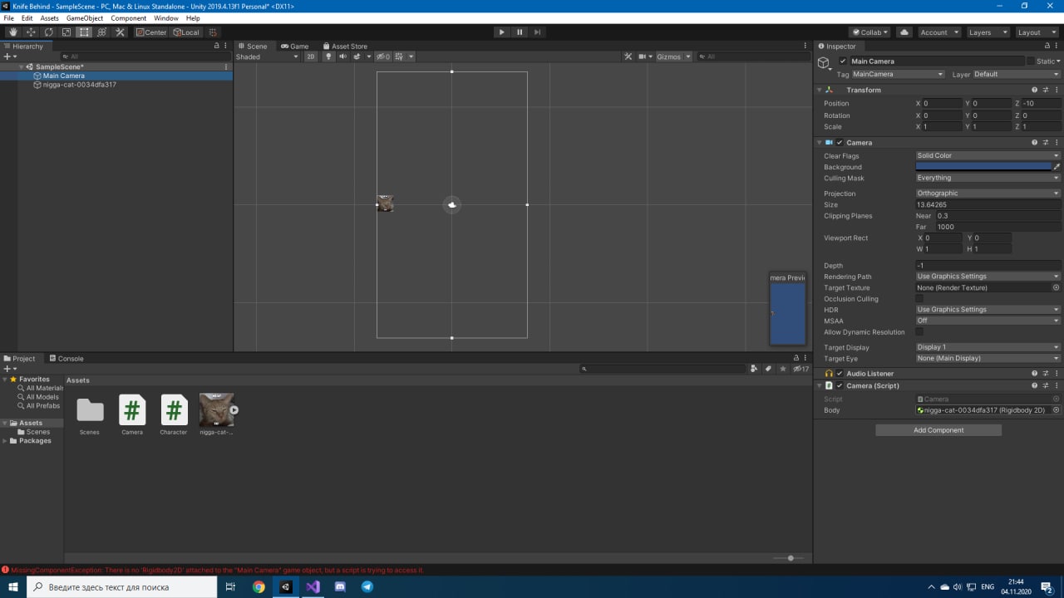
Task: Enable the Static checkbox
Action: [x=1031, y=61]
